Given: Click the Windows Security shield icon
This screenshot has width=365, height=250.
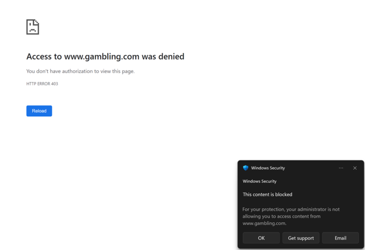Looking at the screenshot, I should point(245,168).
